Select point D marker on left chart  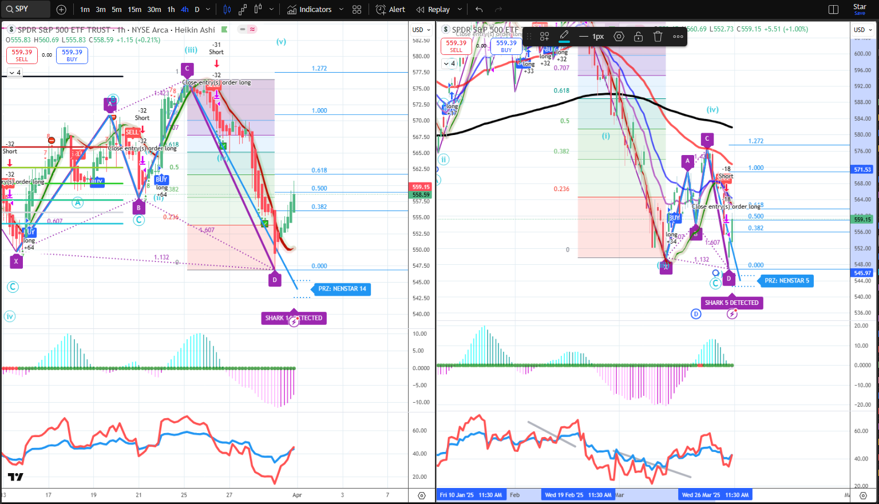click(x=275, y=280)
